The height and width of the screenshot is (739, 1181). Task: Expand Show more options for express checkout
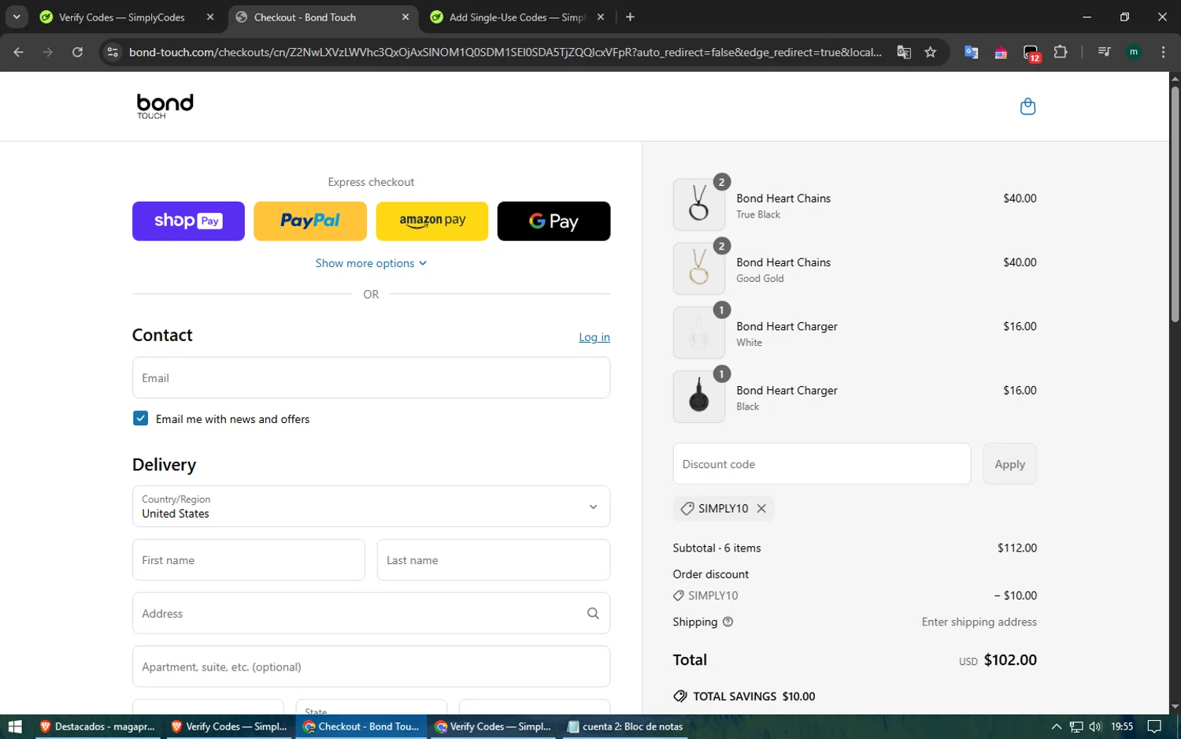coord(371,263)
